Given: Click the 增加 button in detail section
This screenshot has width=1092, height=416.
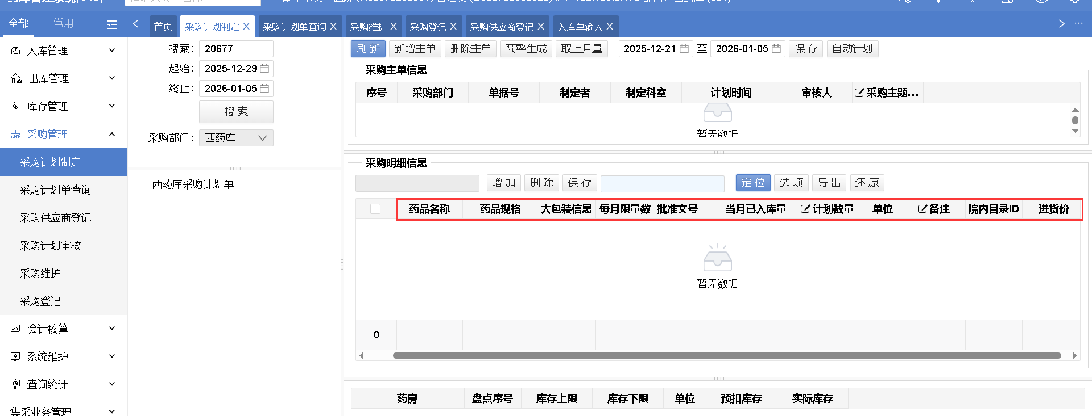Looking at the screenshot, I should pyautogui.click(x=504, y=183).
